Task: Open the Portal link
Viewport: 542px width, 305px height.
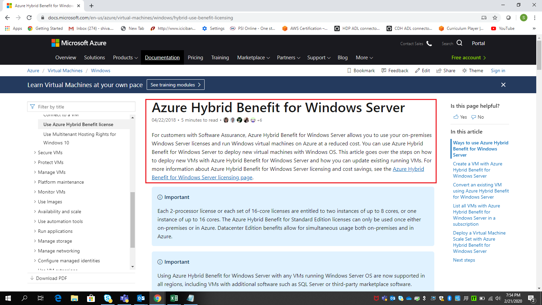Action: [x=478, y=43]
